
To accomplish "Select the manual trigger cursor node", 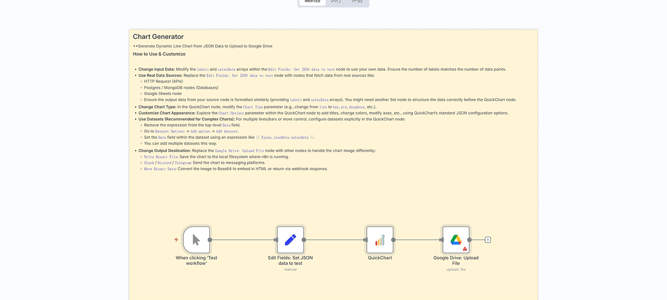I will (x=196, y=240).
